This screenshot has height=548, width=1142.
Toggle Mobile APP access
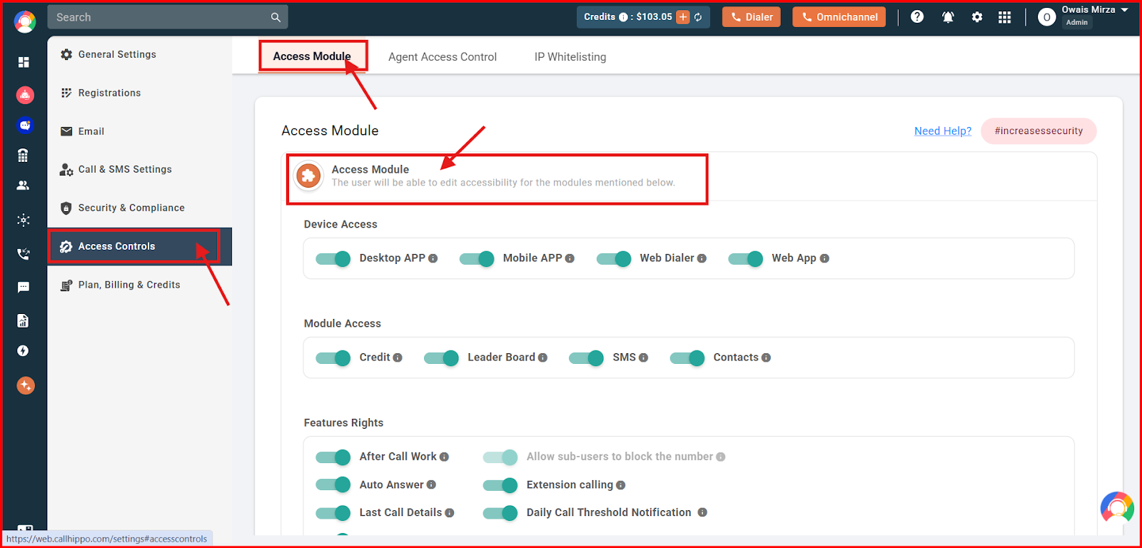pos(477,258)
